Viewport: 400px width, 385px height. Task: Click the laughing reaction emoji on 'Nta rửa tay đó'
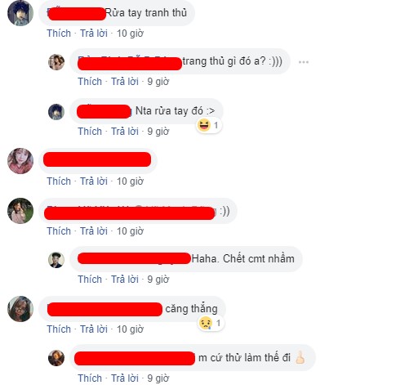[204, 125]
